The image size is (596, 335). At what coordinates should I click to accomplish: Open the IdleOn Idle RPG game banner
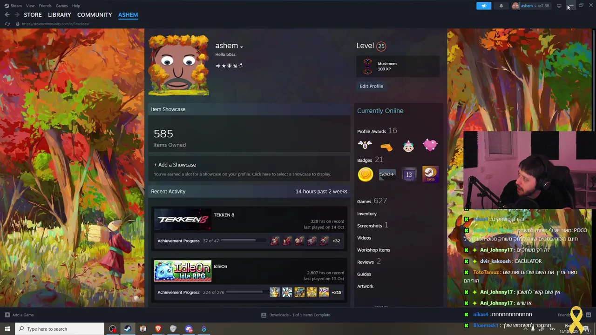183,271
